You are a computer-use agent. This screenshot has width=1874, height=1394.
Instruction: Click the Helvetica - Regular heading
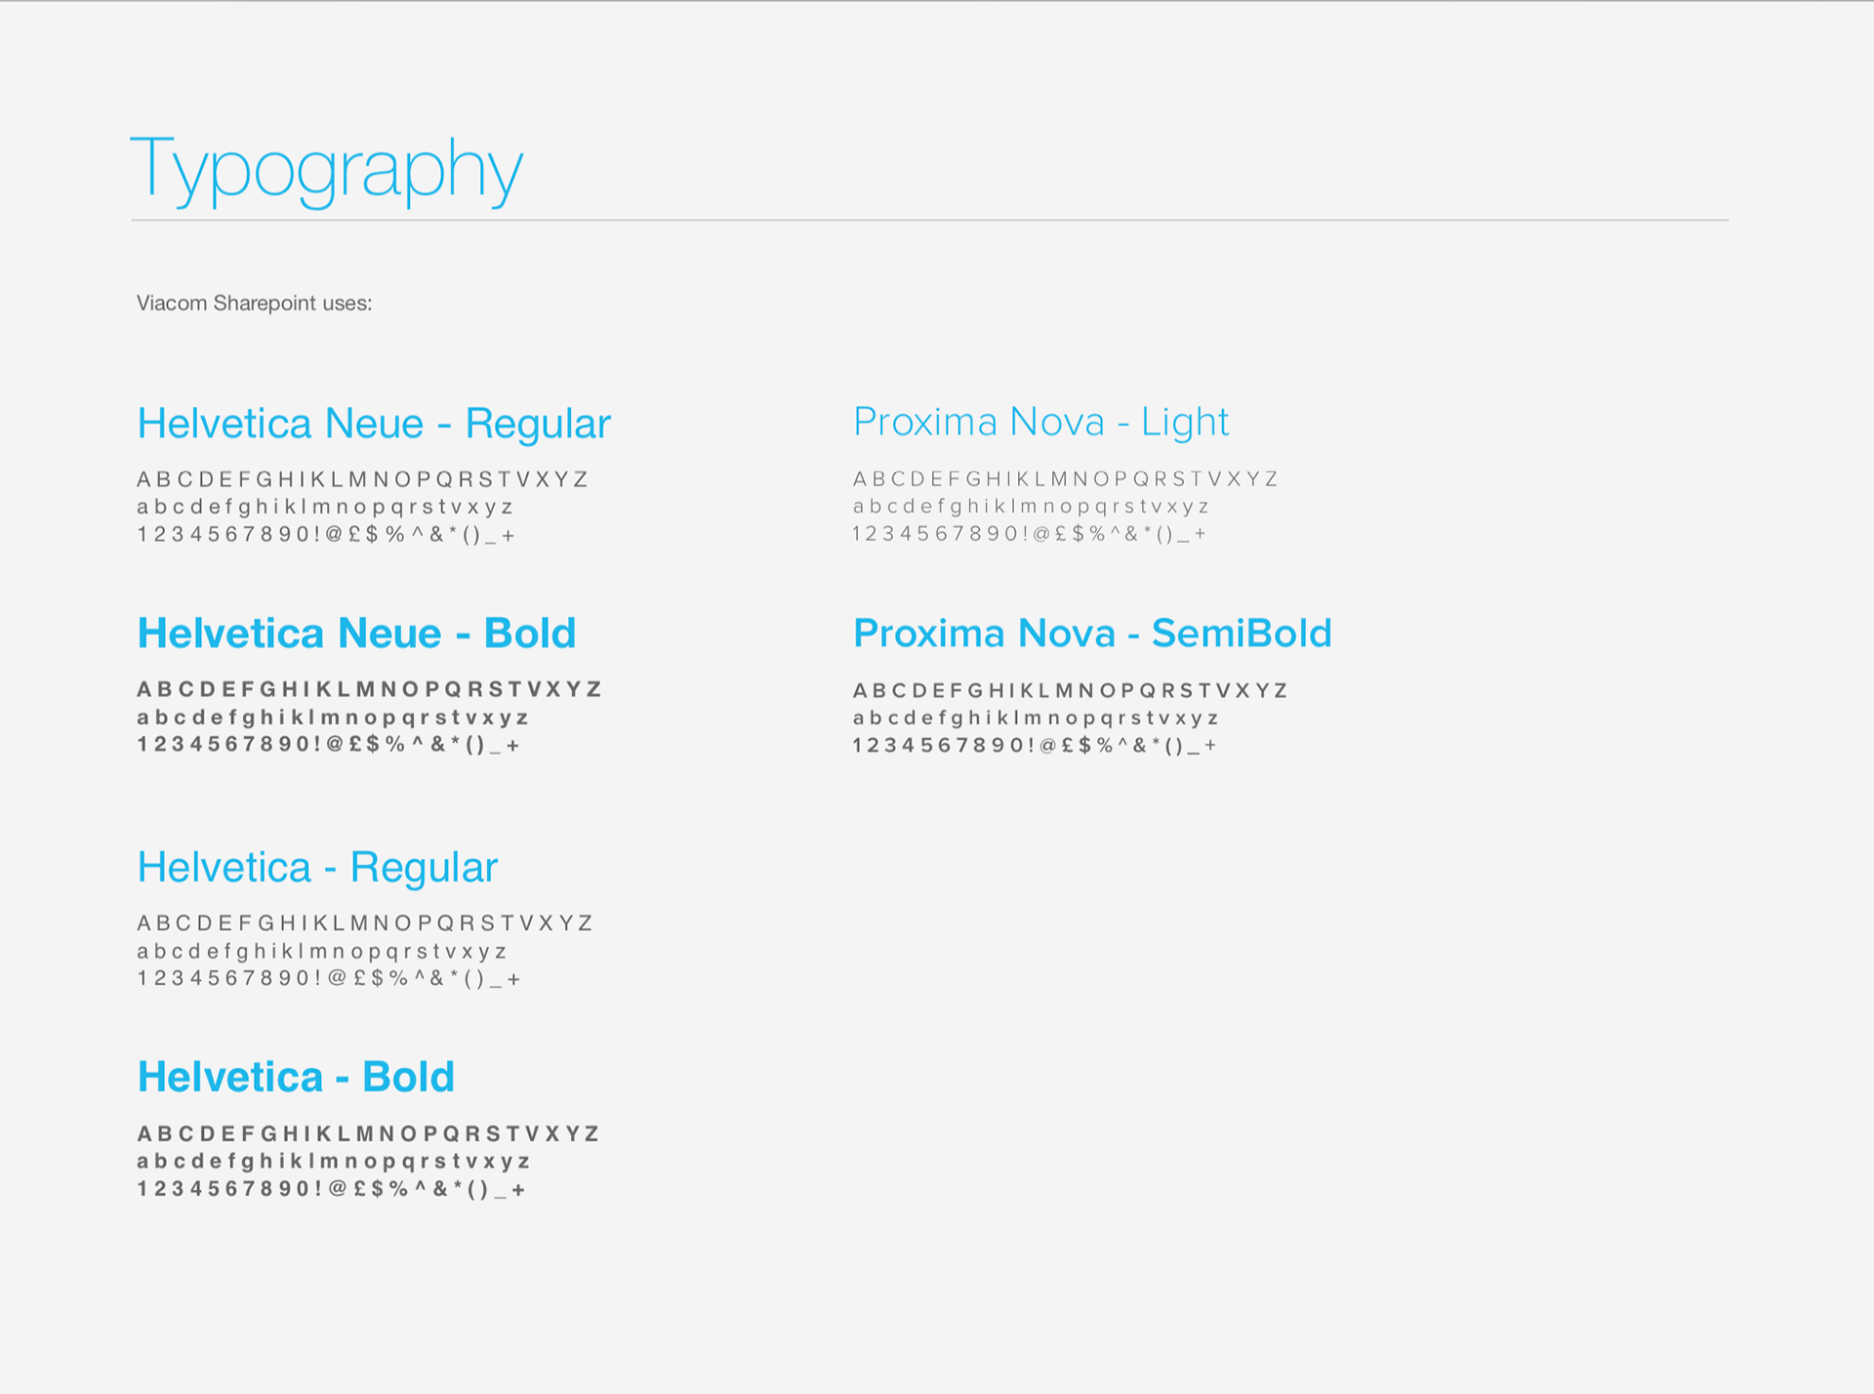(x=317, y=869)
